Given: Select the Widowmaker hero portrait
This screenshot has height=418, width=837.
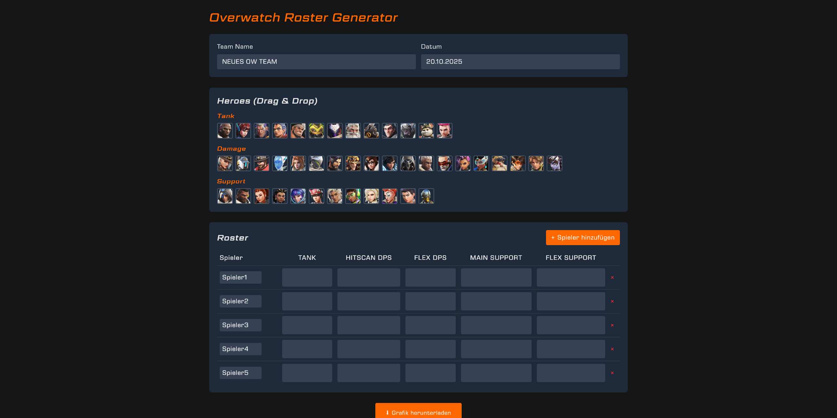Looking at the screenshot, I should (x=554, y=163).
